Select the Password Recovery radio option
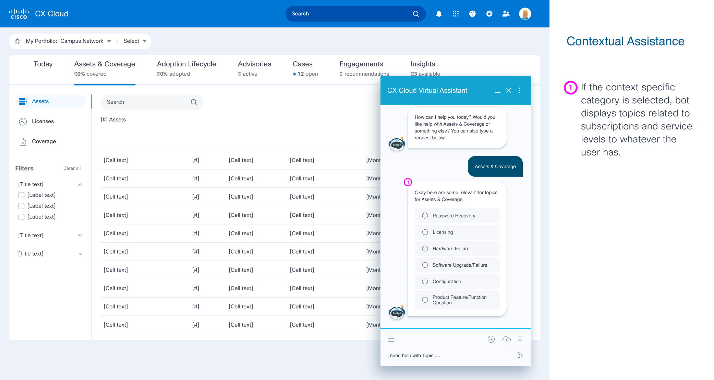 [x=425, y=216]
